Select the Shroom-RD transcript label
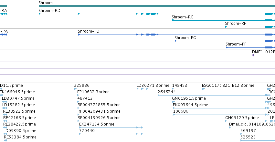Viewport: 275px width, 142px height. [49, 11]
